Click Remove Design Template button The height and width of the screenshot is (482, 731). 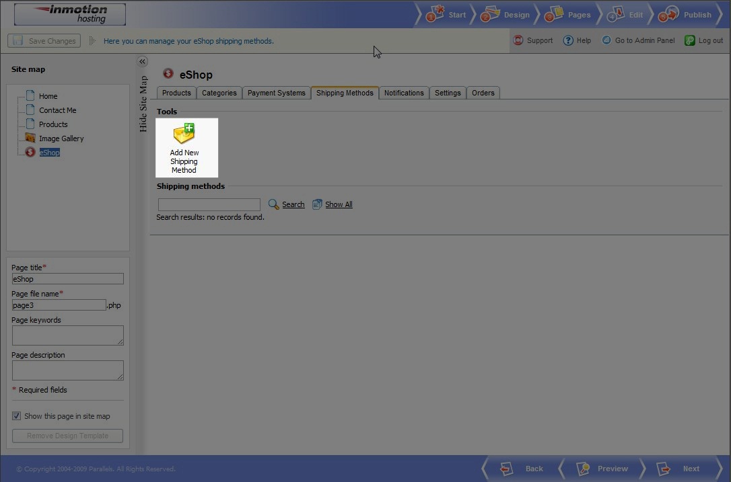click(x=67, y=436)
